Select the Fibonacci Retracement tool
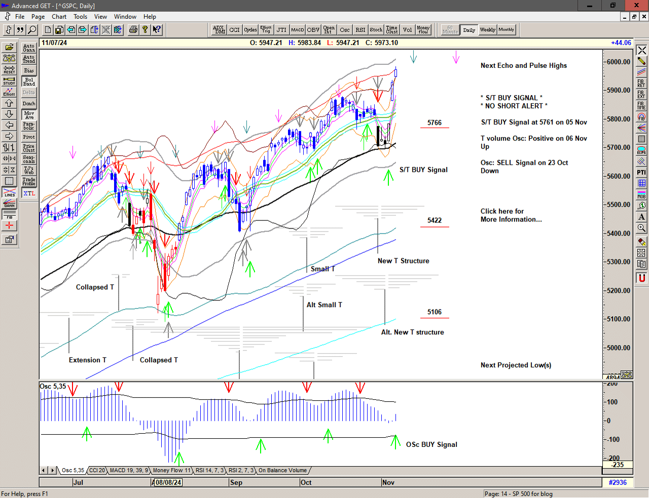Viewport: 649px width, 498px height. 641,83
